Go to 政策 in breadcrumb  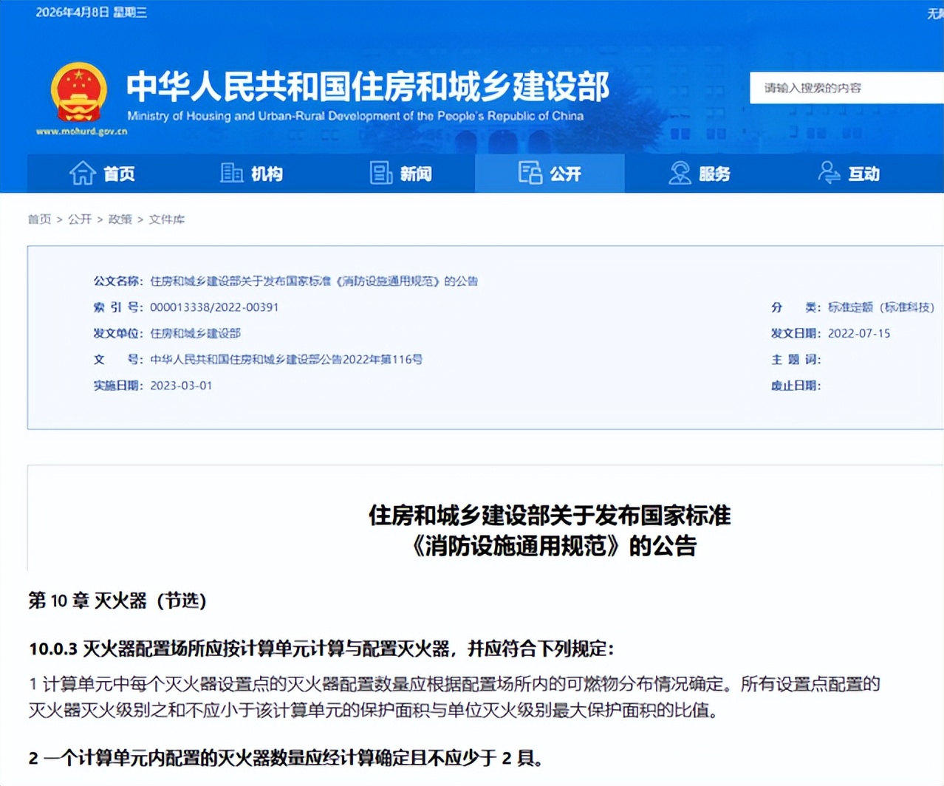coord(120,219)
